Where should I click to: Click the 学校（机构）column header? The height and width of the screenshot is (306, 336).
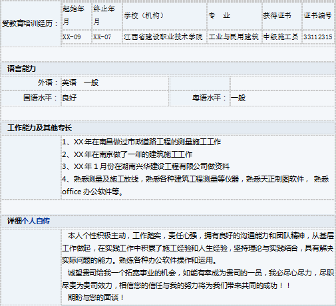point(144,15)
